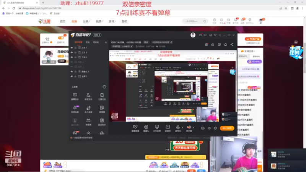Select the 全屏 1 source row
306x172 pixels.
pos(89,76)
